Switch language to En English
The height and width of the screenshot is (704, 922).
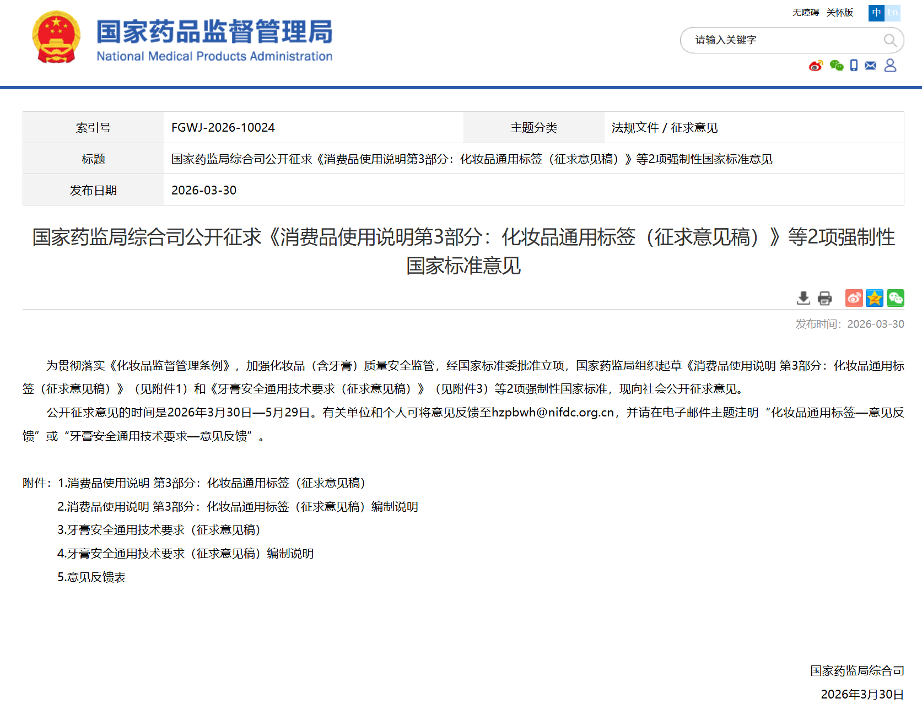[893, 13]
